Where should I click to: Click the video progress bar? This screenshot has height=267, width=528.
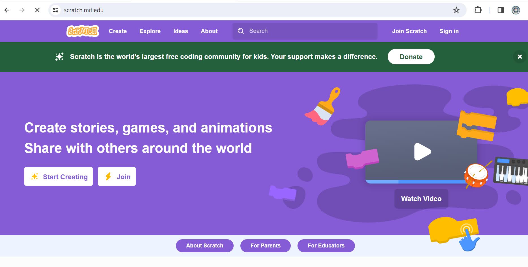[416, 181]
